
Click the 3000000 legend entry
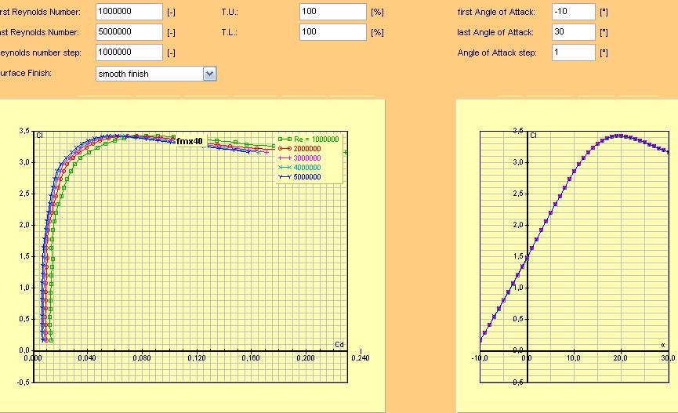[x=299, y=158]
